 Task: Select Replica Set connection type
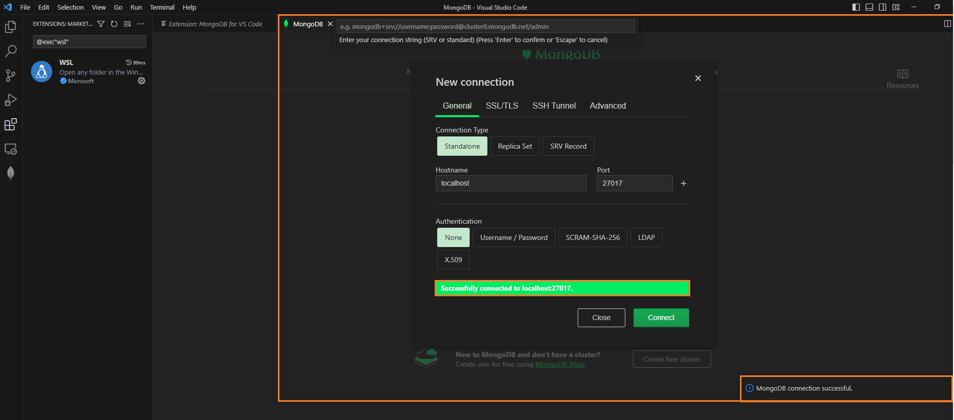pos(515,146)
